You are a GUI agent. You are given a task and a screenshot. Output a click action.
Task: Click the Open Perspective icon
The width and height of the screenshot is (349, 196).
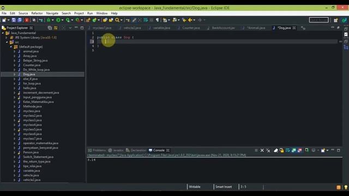pos(336,20)
